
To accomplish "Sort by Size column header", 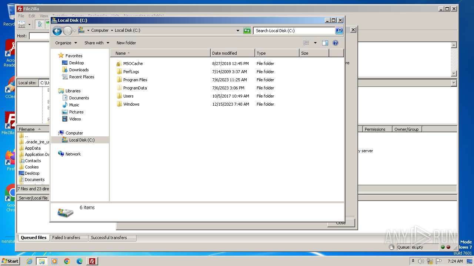I will (314, 53).
